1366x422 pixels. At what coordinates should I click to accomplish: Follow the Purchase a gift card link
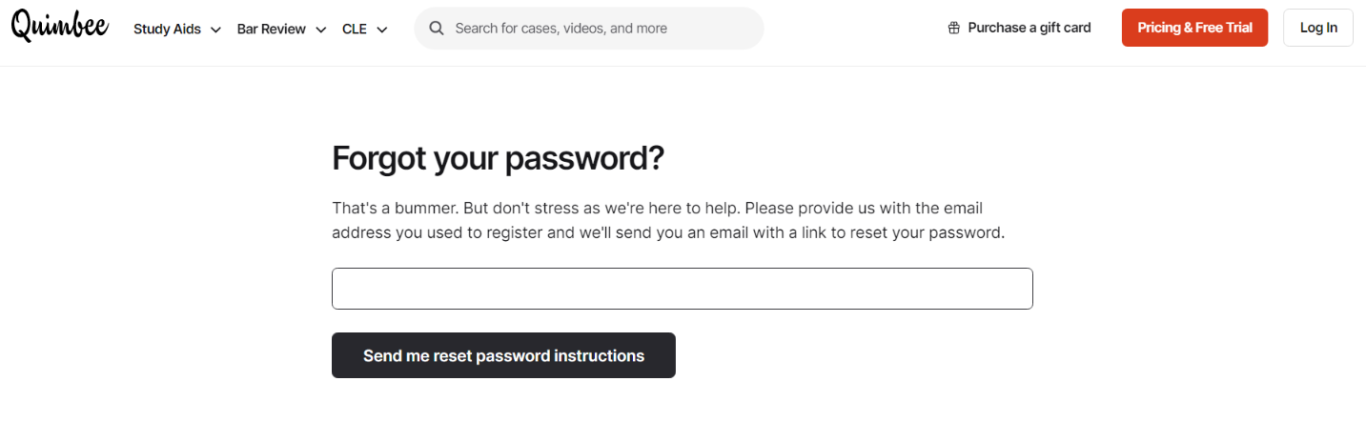coord(1029,28)
